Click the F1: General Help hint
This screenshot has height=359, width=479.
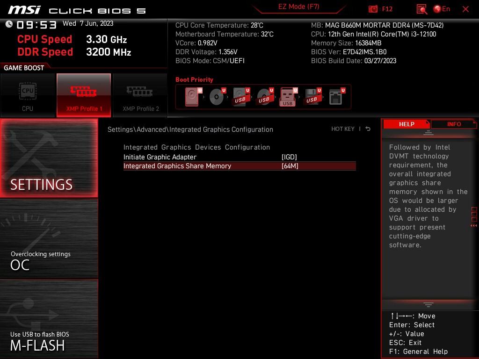tap(418, 352)
